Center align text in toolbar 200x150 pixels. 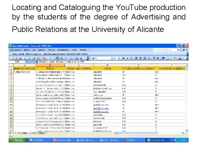(x=141, y=58)
